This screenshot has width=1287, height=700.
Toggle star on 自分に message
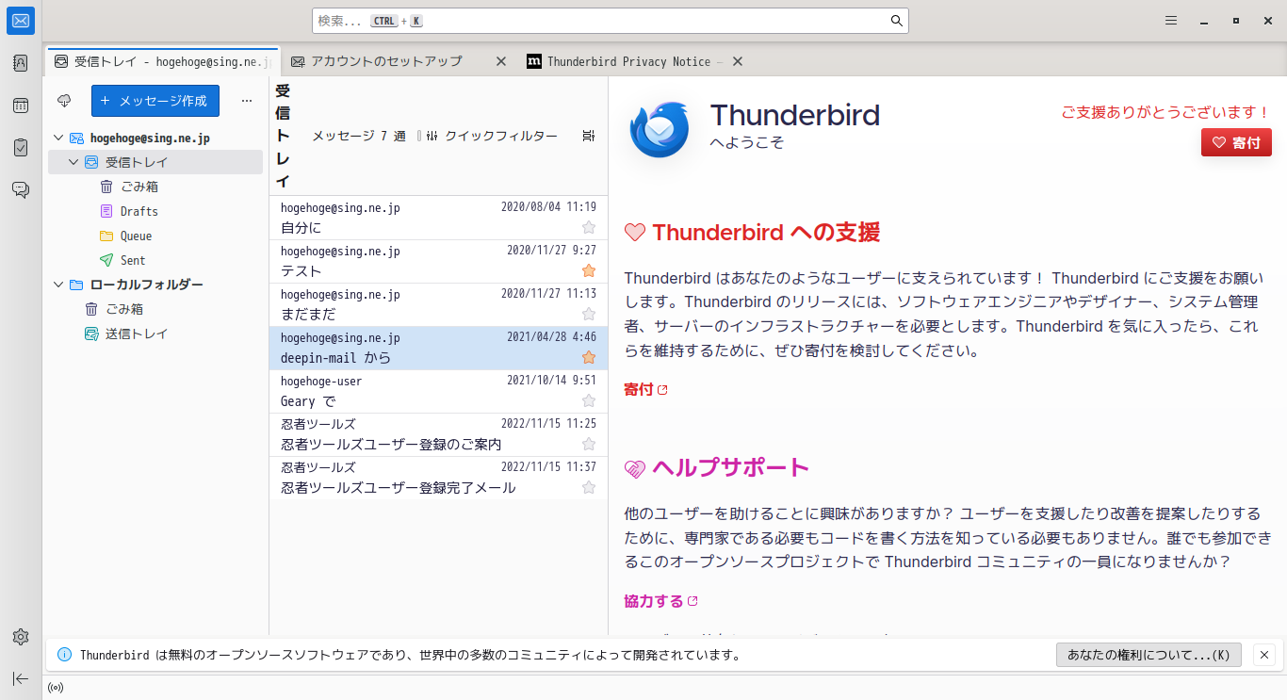(589, 227)
